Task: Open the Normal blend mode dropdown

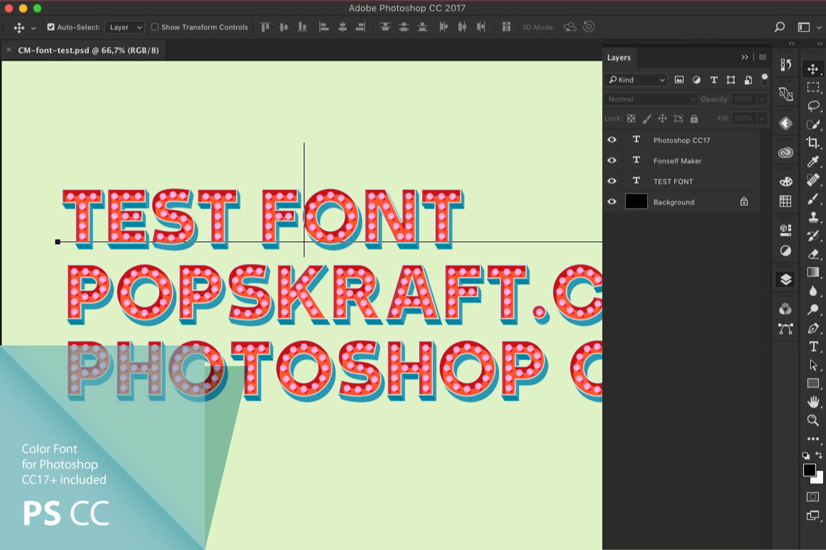Action: (651, 99)
